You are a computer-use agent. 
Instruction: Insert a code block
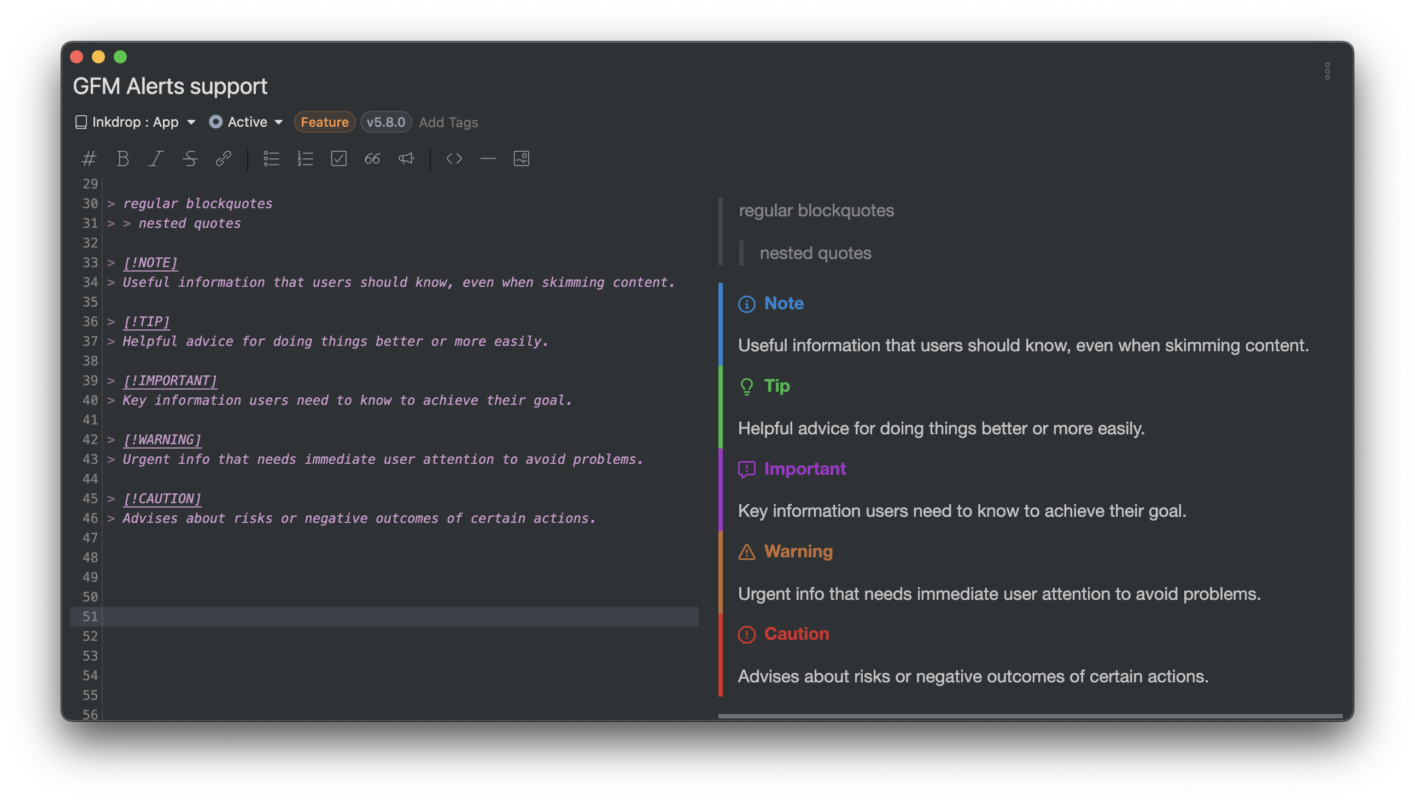454,158
